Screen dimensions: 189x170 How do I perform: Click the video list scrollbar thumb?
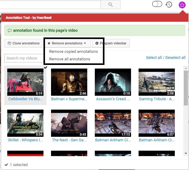(186, 88)
